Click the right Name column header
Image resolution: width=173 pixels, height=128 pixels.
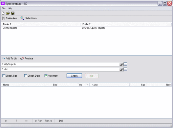pyautogui.click(x=109, y=85)
